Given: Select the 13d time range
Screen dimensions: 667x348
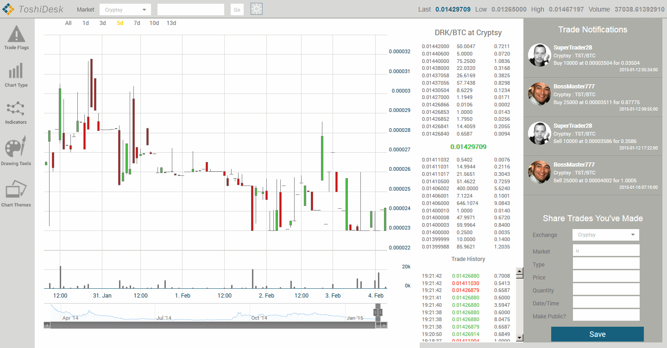Looking at the screenshot, I should tap(171, 23).
